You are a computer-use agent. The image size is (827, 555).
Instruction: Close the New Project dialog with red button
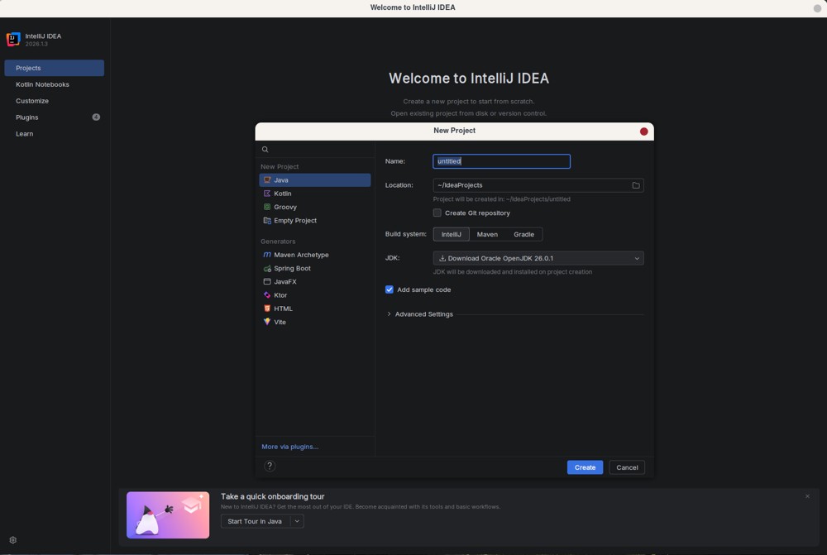point(643,132)
